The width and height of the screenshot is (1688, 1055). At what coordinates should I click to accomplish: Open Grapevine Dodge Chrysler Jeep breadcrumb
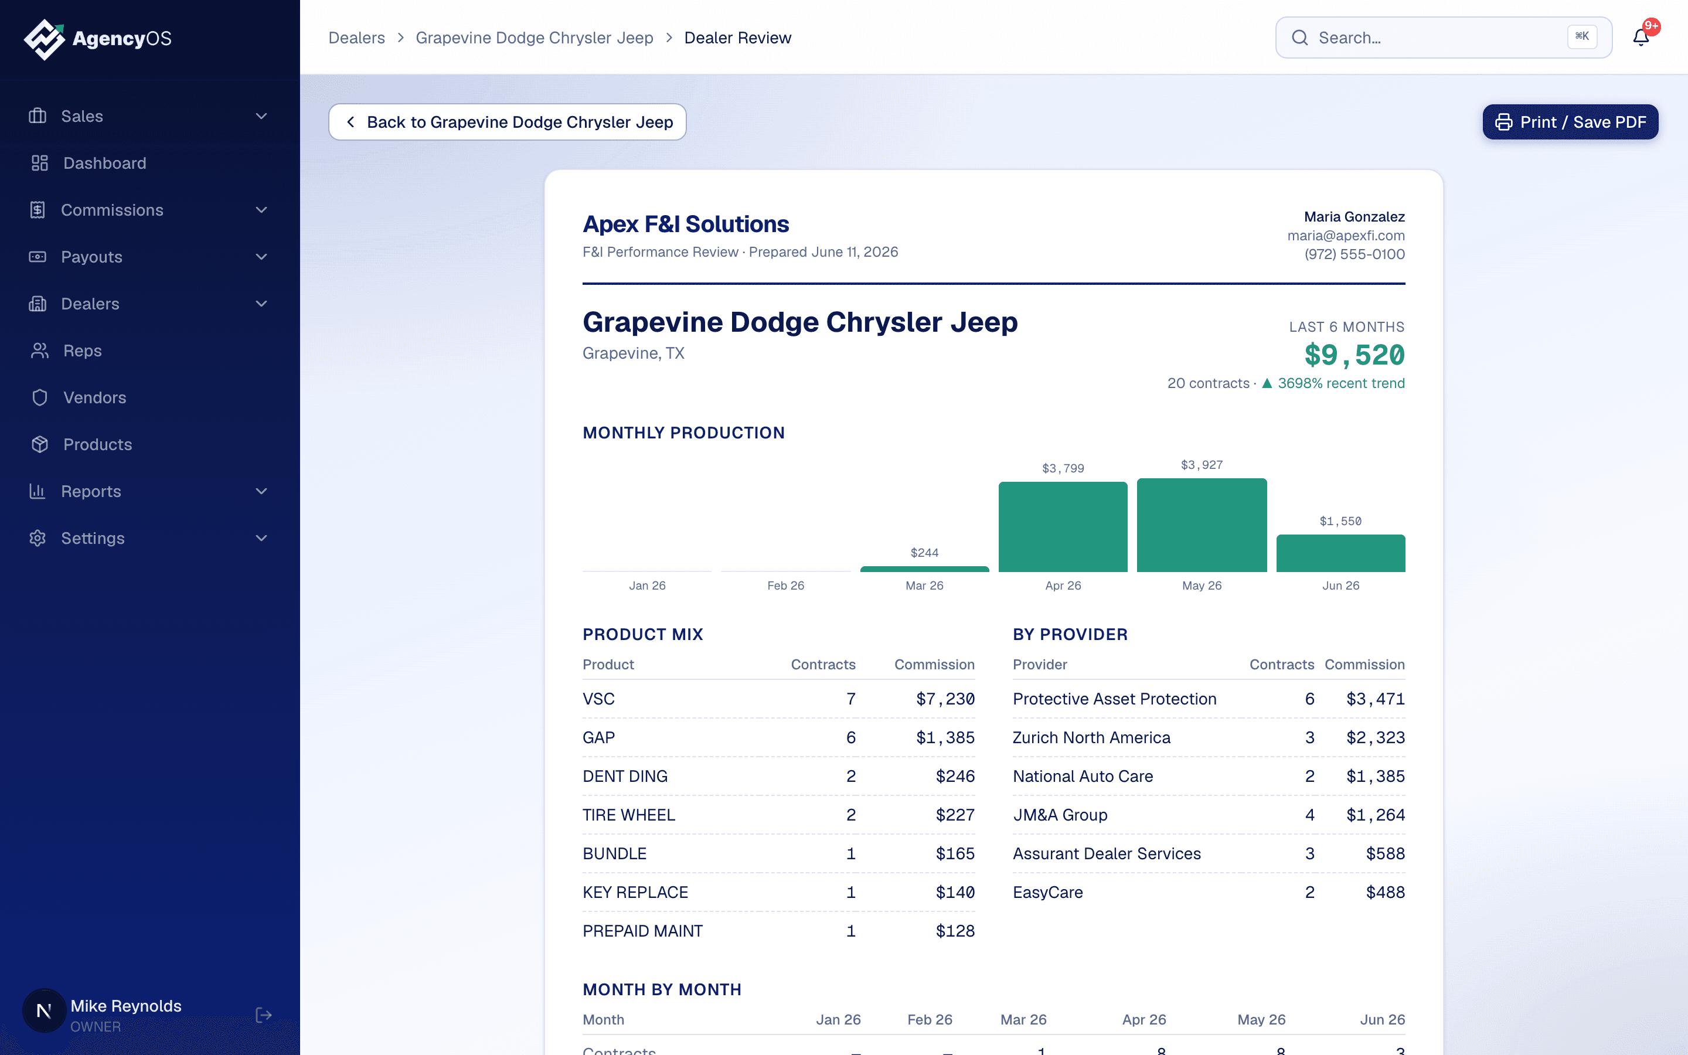pyautogui.click(x=535, y=38)
